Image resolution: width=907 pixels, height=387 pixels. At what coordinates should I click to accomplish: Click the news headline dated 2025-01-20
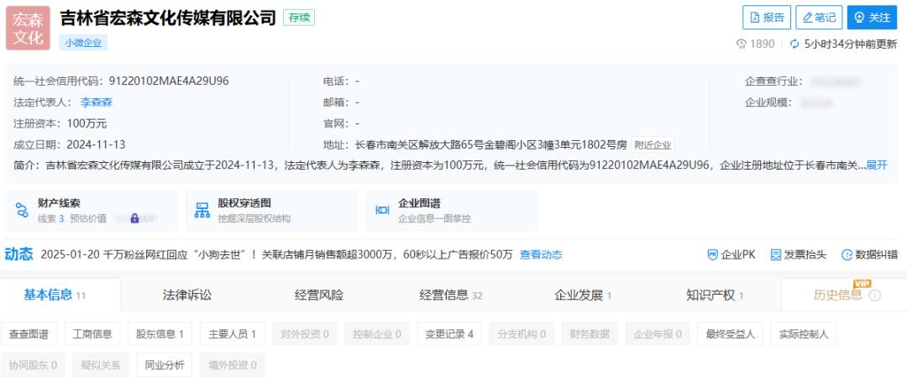pos(276,254)
